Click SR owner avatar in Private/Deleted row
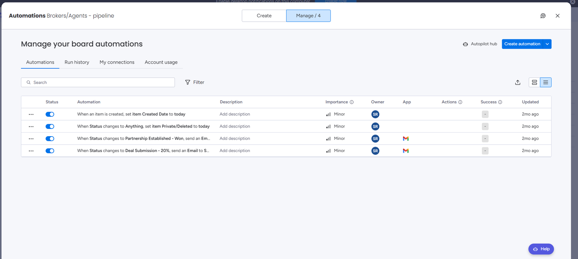The image size is (578, 259). click(375, 126)
